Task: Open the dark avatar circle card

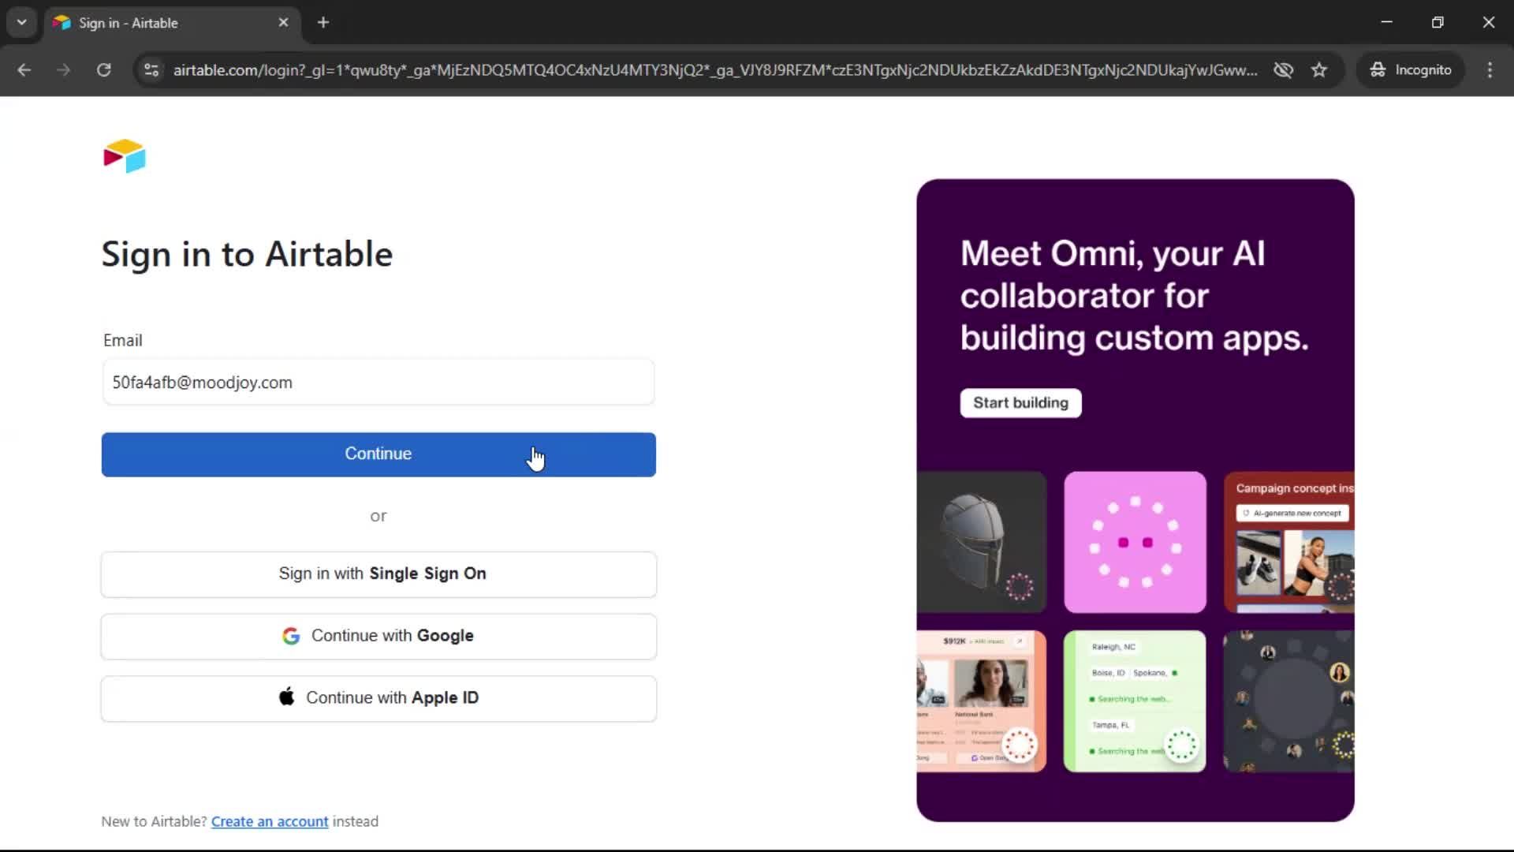Action: point(1289,701)
